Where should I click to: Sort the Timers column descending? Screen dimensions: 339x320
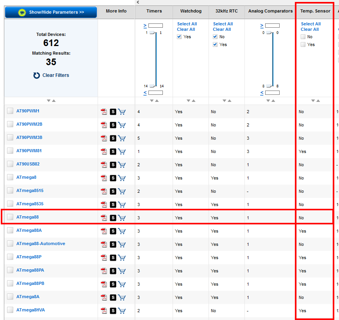point(152,101)
